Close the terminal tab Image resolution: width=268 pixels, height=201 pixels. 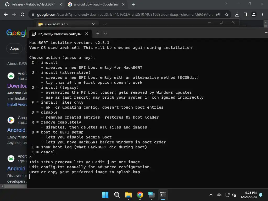86,34
